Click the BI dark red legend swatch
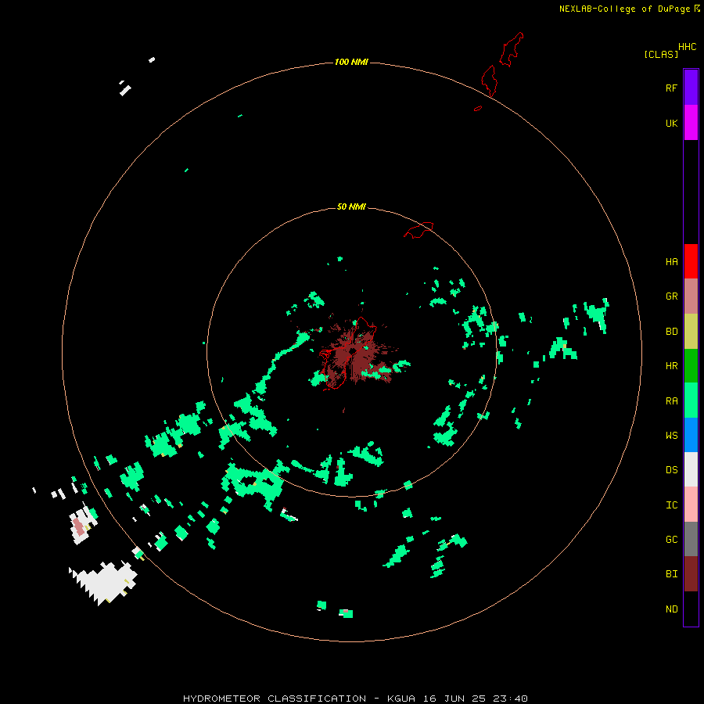Screen dimensions: 704x704 (x=691, y=574)
